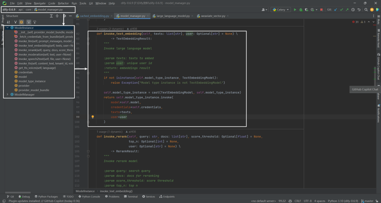The height and width of the screenshot is (203, 381).
Task: Open the Python Console tool window
Action: point(89,197)
